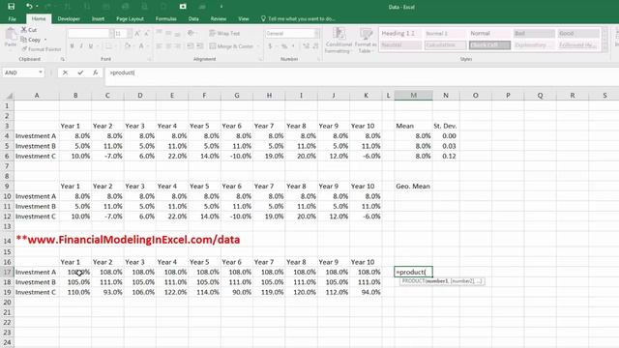Click the Cut button

[x=29, y=30]
